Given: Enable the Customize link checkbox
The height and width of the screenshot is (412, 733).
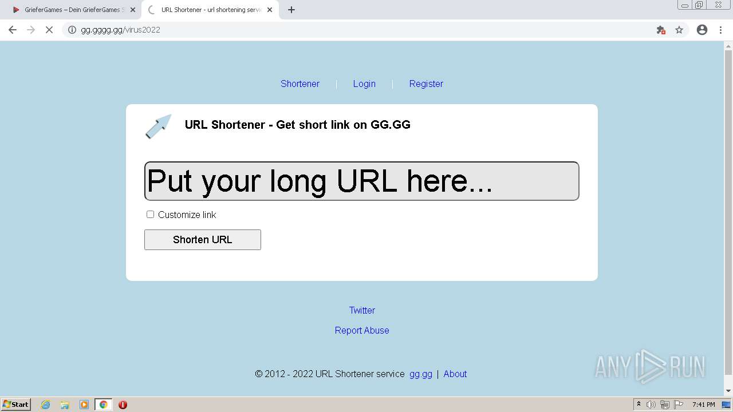Looking at the screenshot, I should click(x=150, y=214).
